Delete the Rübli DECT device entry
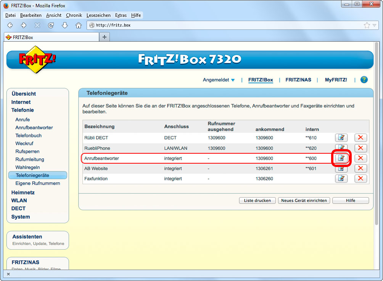 coord(360,138)
